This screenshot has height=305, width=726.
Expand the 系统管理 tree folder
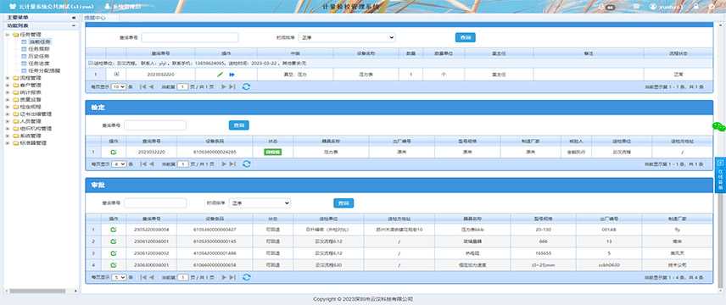point(8,136)
